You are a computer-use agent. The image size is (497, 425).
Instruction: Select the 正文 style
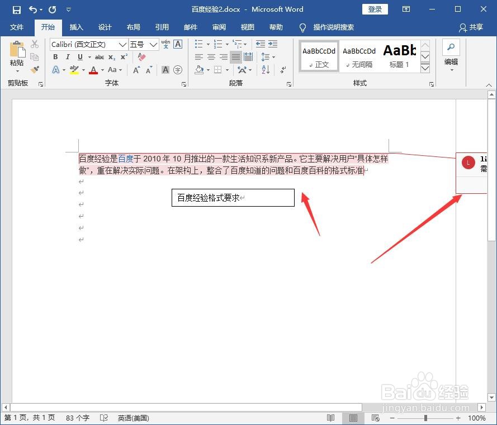point(319,56)
